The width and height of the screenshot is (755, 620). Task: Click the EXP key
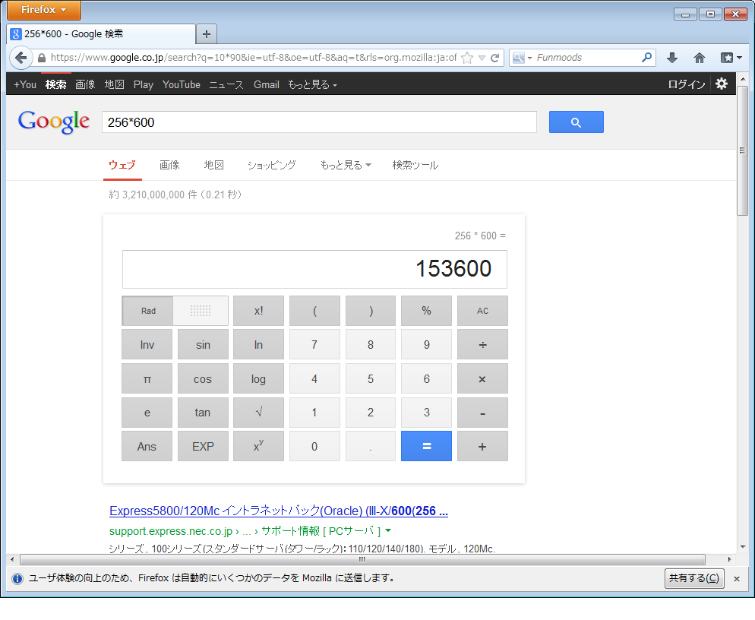tap(203, 446)
